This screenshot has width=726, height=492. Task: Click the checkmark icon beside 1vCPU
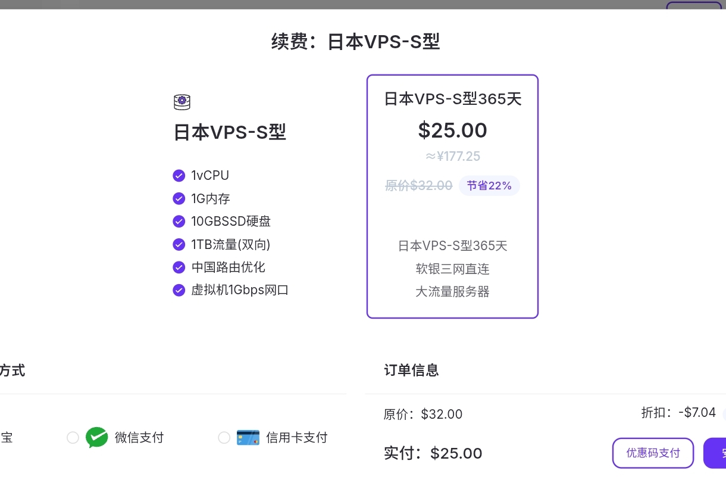tap(179, 176)
